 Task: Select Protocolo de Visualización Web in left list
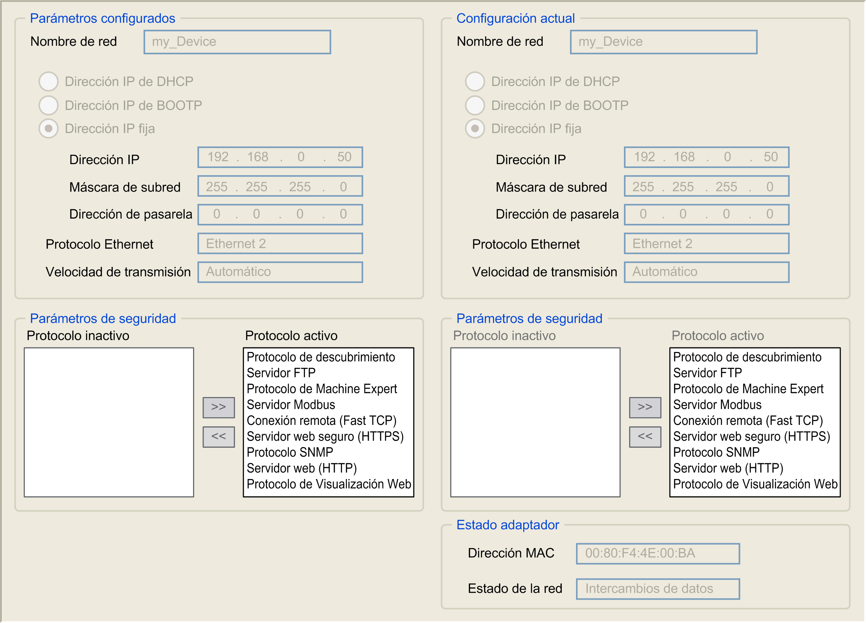(329, 484)
